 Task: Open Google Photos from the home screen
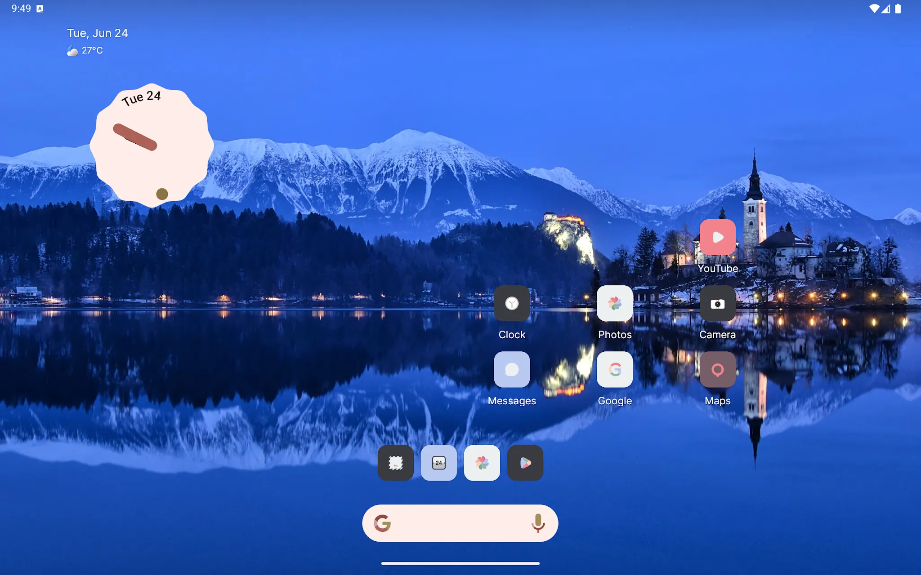pyautogui.click(x=614, y=304)
